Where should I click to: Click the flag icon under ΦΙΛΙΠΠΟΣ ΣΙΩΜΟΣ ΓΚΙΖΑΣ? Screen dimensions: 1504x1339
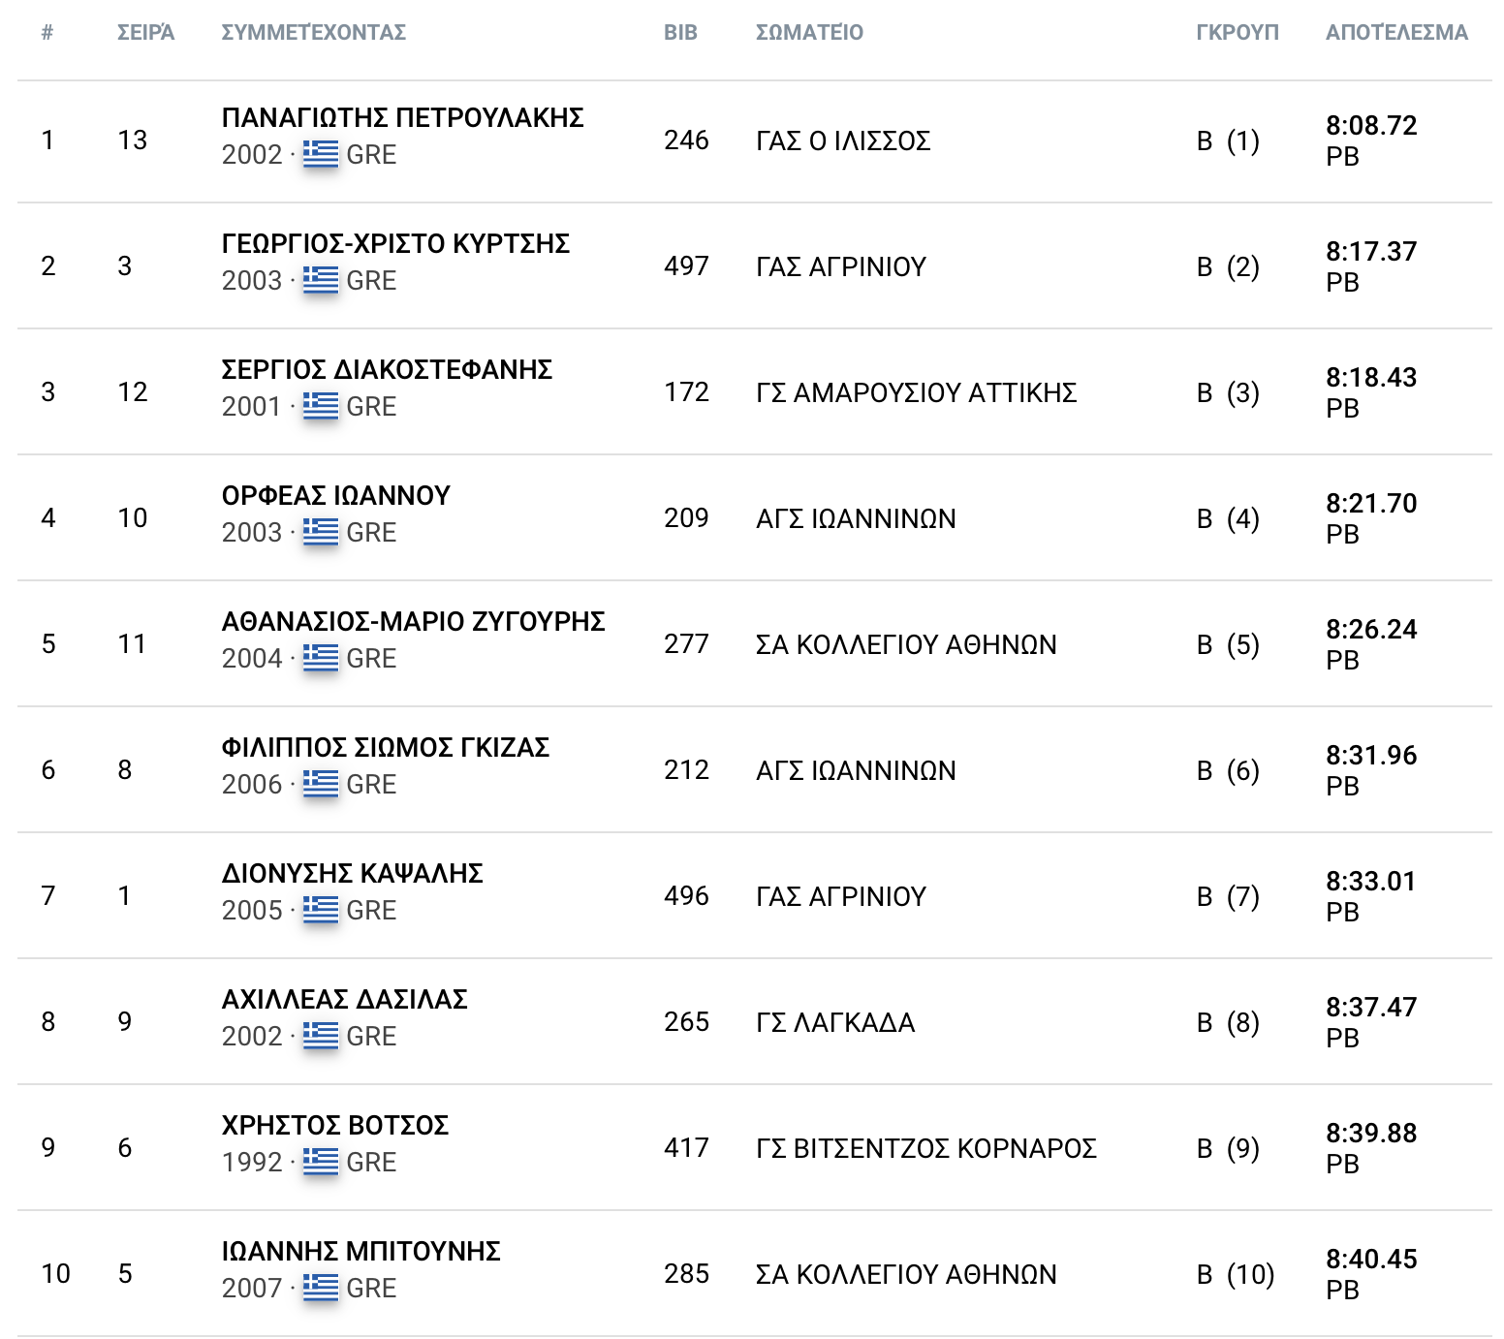click(320, 784)
